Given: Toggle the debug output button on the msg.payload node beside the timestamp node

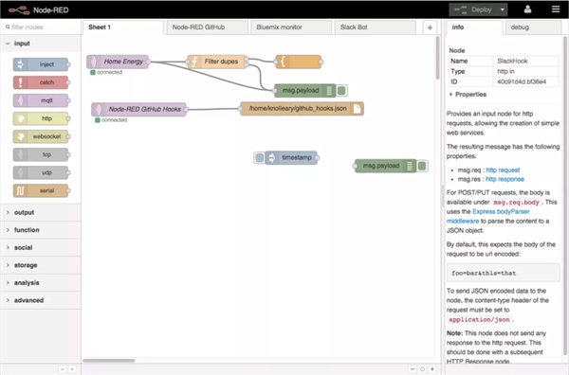Looking at the screenshot, I should (422, 166).
